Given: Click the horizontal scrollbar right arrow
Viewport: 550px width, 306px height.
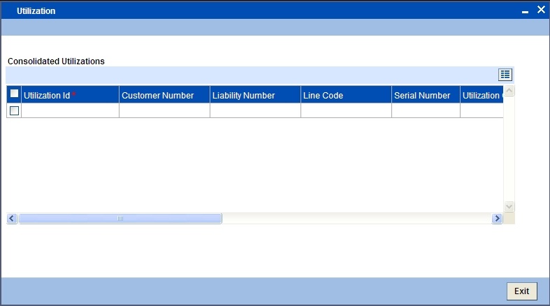Looking at the screenshot, I should 497,219.
